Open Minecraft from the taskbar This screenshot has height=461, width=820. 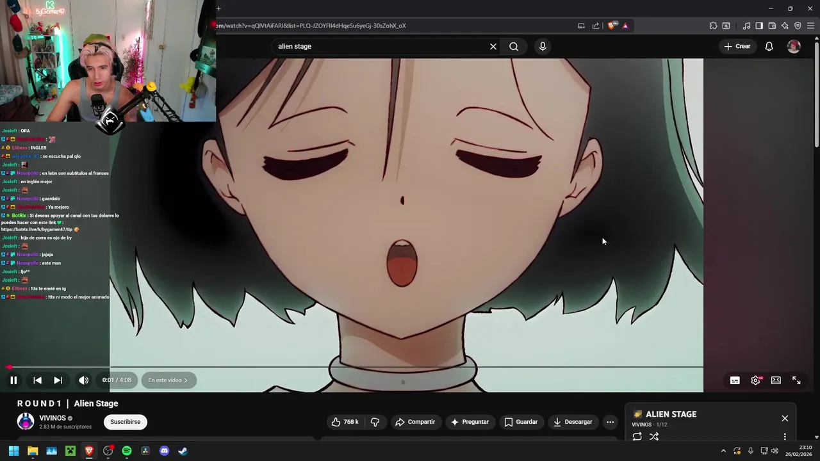click(70, 451)
